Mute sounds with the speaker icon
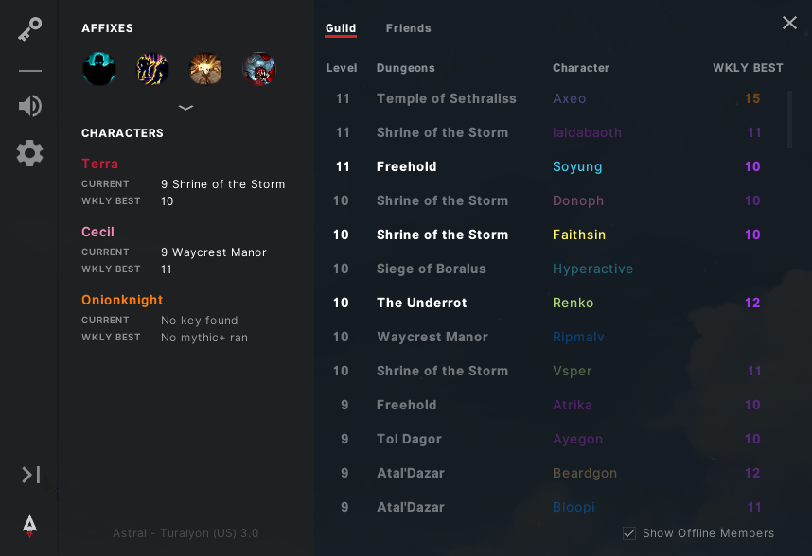Viewport: 812px width, 556px height. point(29,106)
